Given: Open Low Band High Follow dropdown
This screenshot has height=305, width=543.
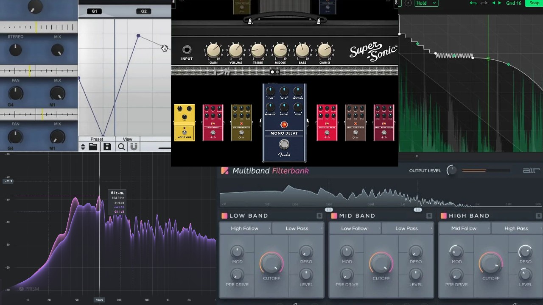Looking at the screenshot, I should tap(246, 228).
